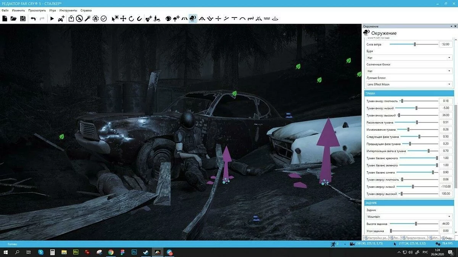
Task: Open Photoshop from the Windows taskbar
Action: pyautogui.click(x=134, y=252)
